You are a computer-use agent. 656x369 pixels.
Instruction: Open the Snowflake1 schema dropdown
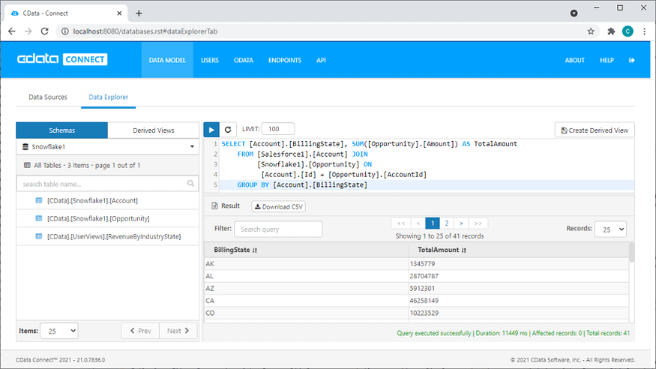[107, 147]
